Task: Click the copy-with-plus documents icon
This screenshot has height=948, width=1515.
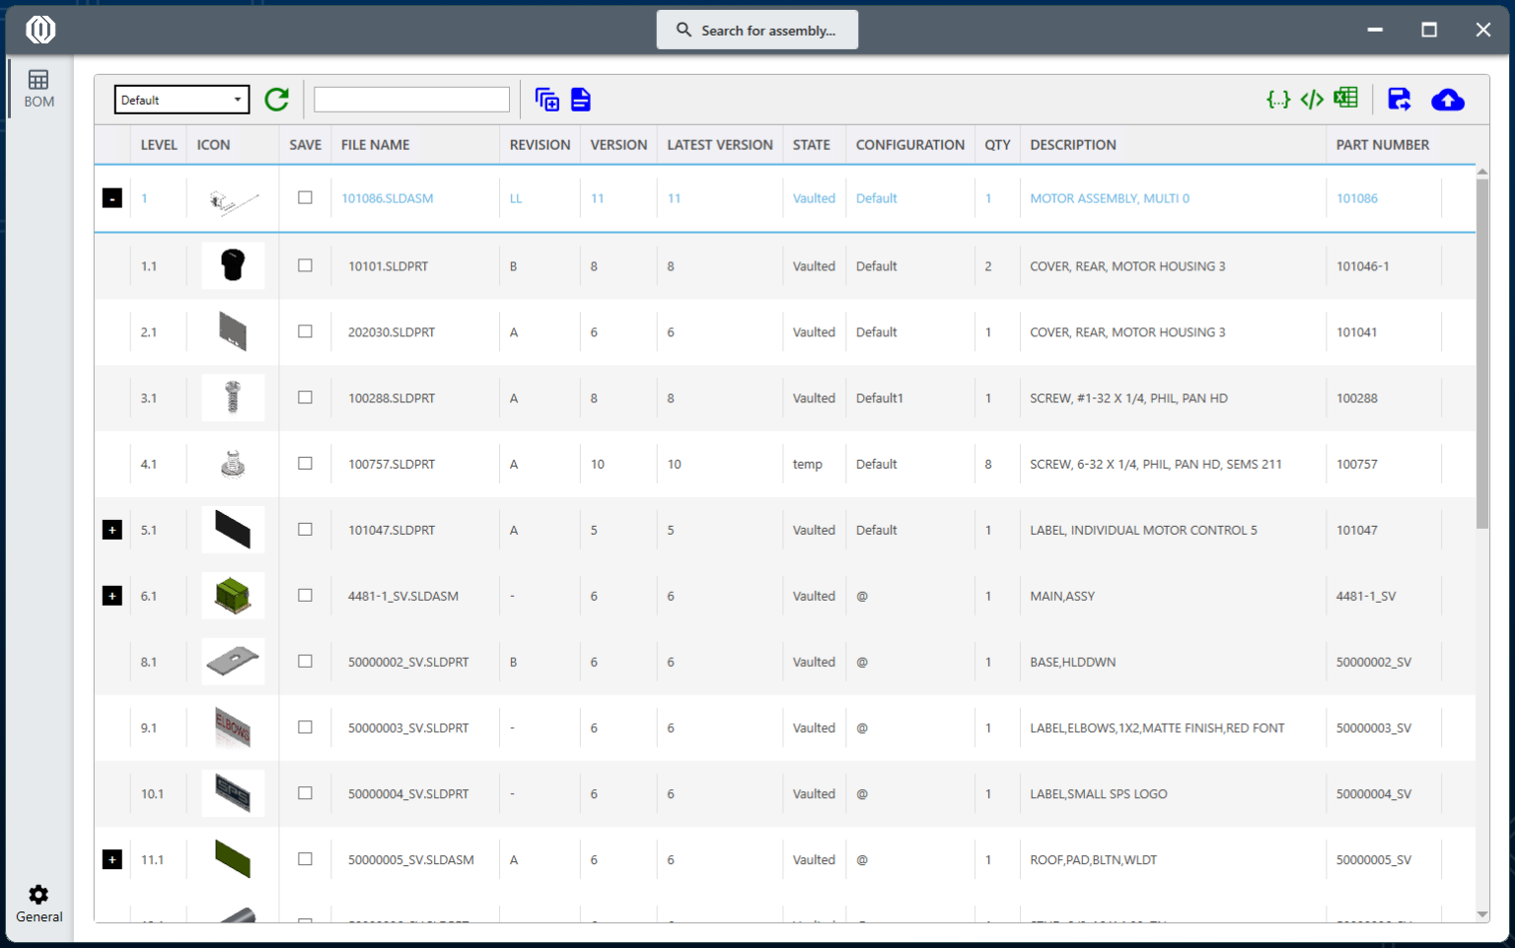Action: 546,99
